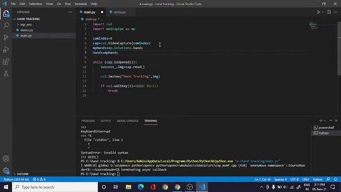Viewport: 341px width, 192px height.
Task: Click in the terminal prompt input area
Action: click(x=118, y=174)
